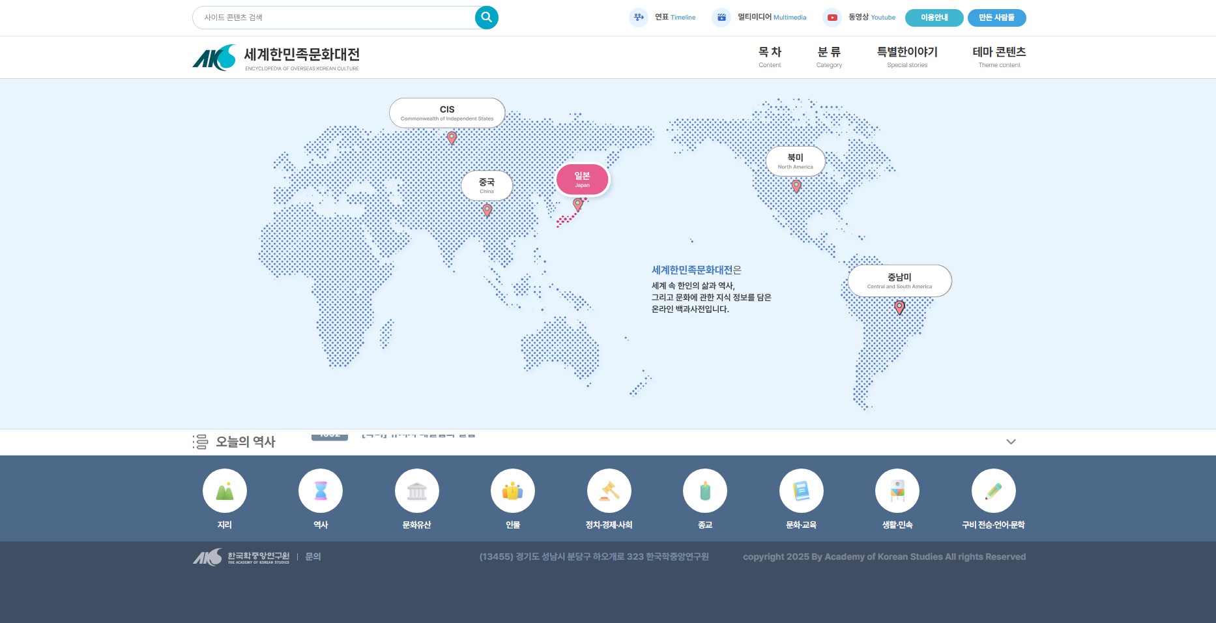Click the 만든 사람들 button

tap(996, 18)
